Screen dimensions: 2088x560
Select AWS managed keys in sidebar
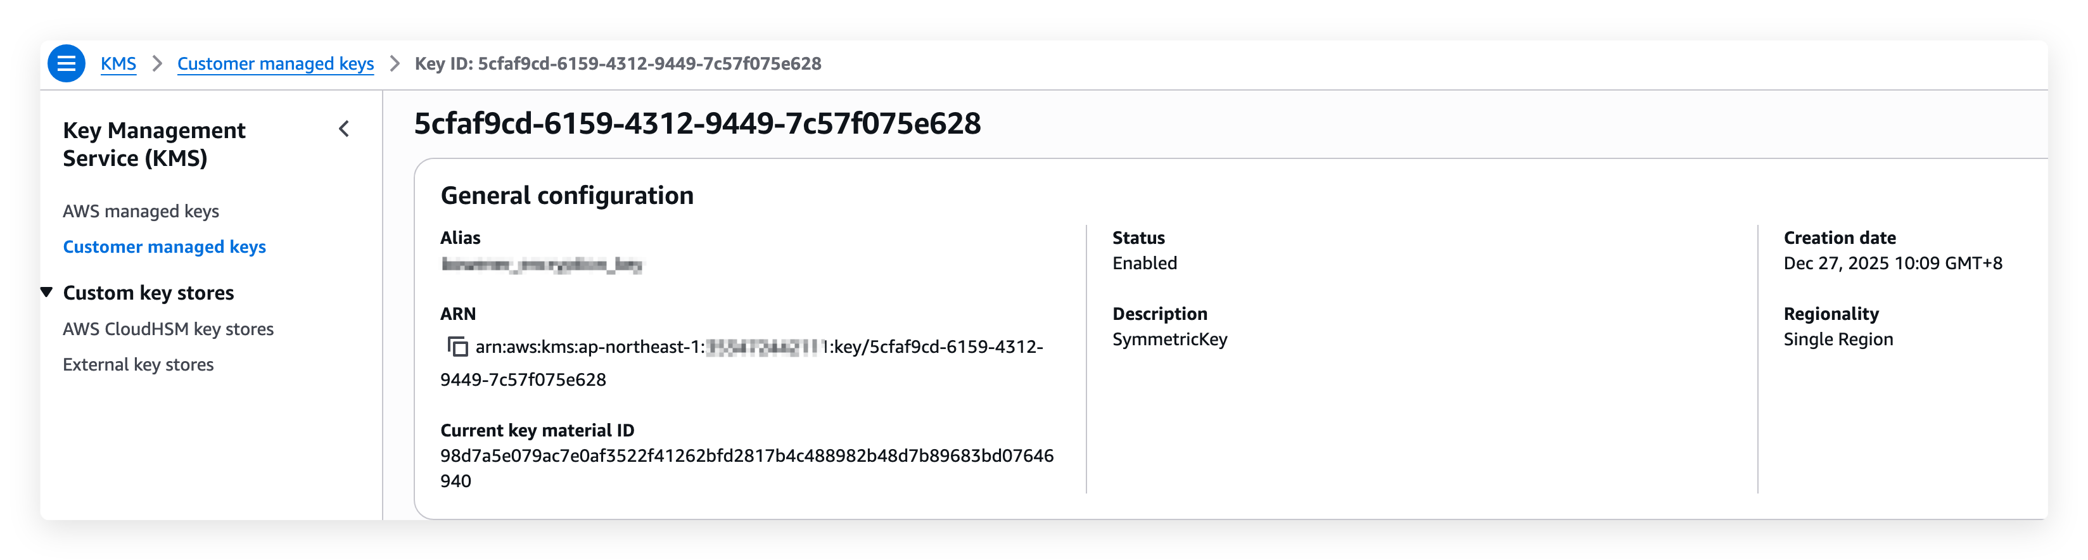point(140,211)
